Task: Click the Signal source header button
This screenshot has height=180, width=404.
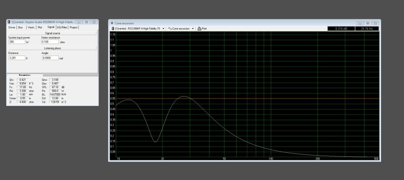Action: coord(52,33)
